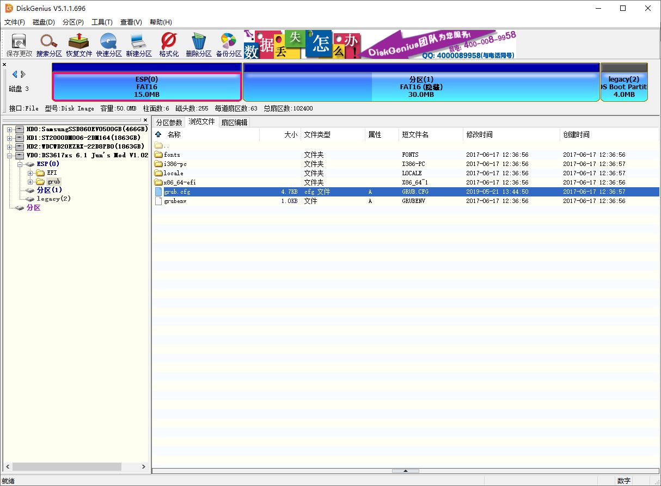Select the grubenv file row
The width and height of the screenshot is (661, 486).
pos(174,201)
